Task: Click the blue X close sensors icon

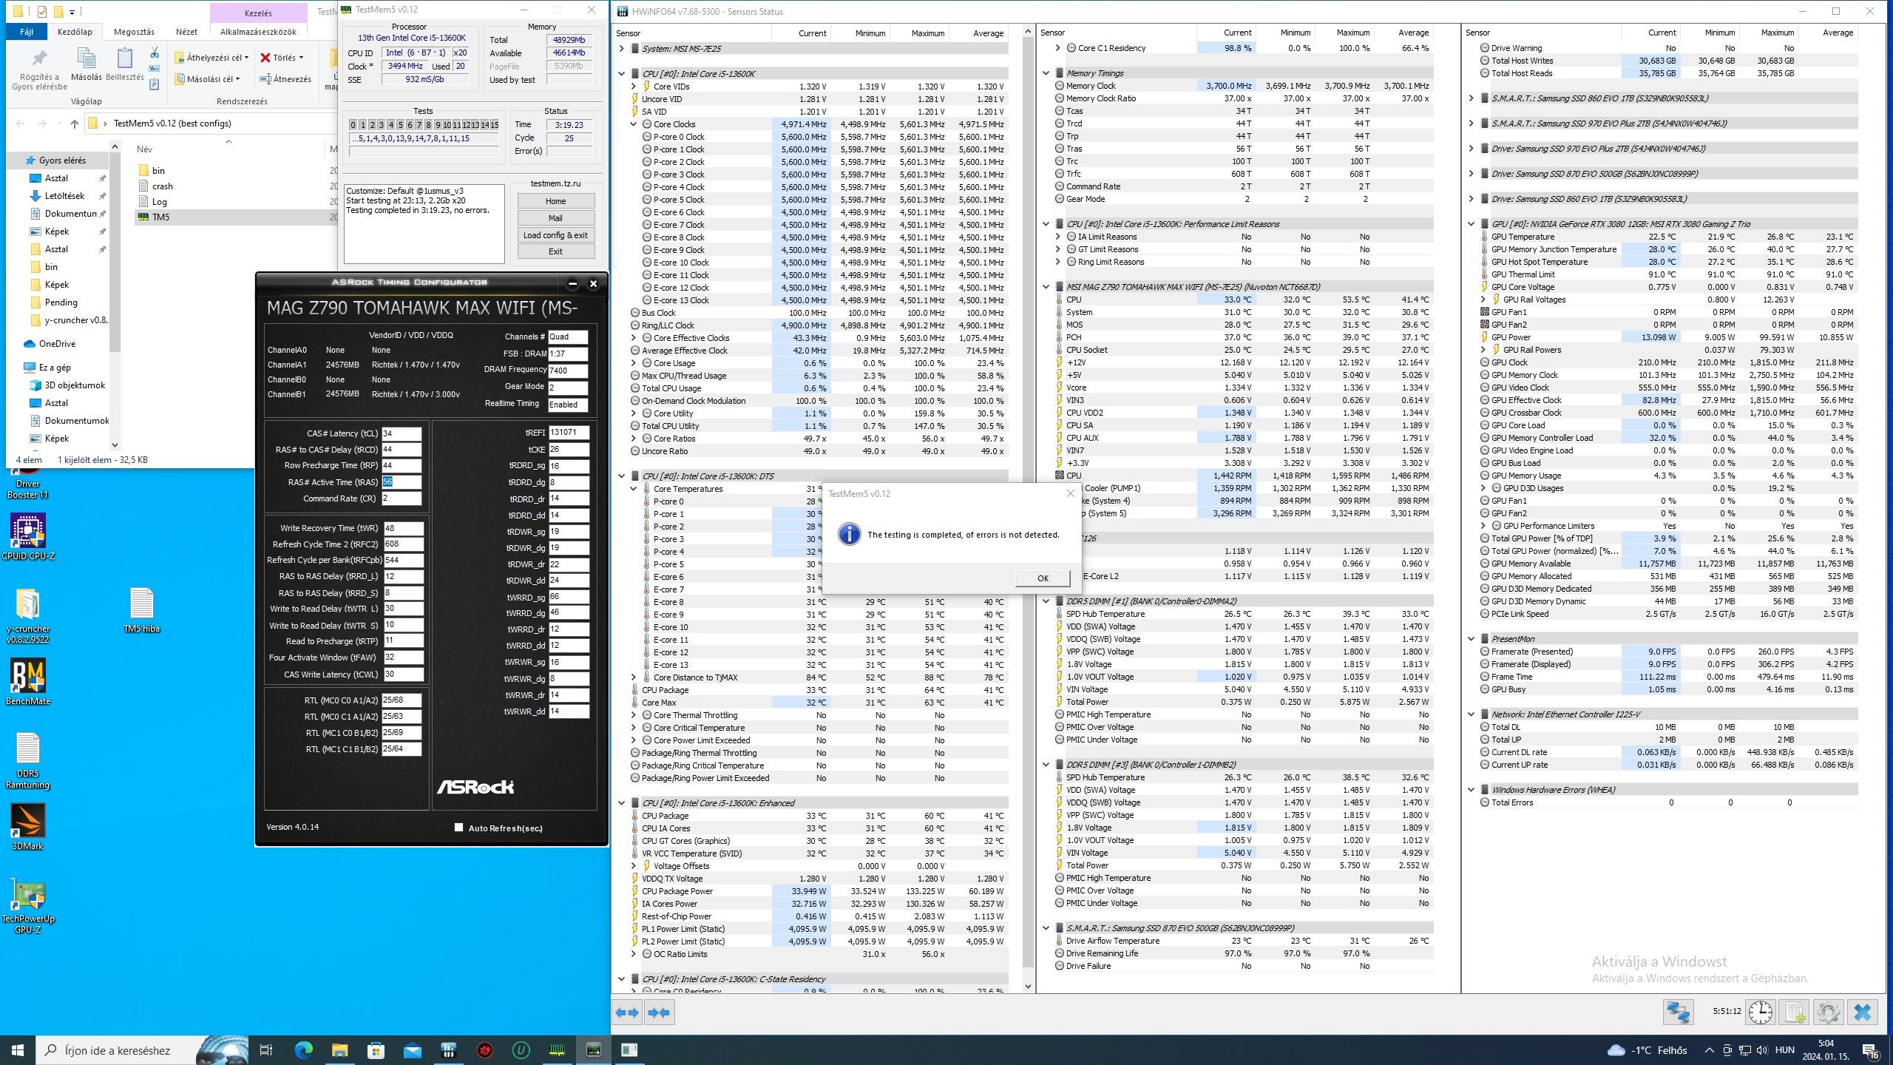Action: [x=1863, y=1012]
